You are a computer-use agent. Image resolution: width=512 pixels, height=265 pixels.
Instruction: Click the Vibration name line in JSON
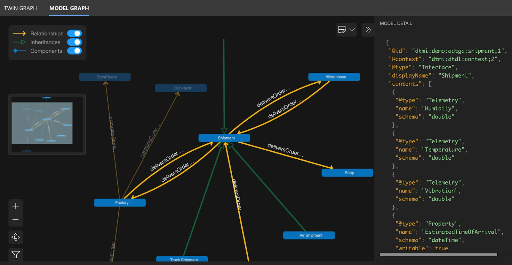428,191
